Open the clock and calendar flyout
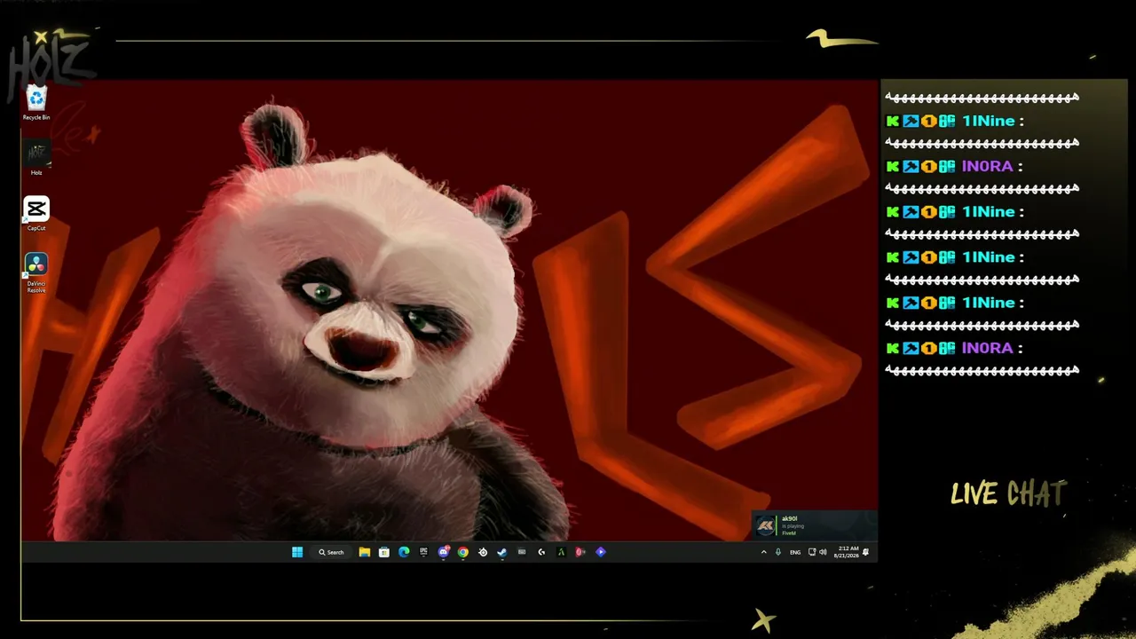The image size is (1136, 639). (x=847, y=552)
